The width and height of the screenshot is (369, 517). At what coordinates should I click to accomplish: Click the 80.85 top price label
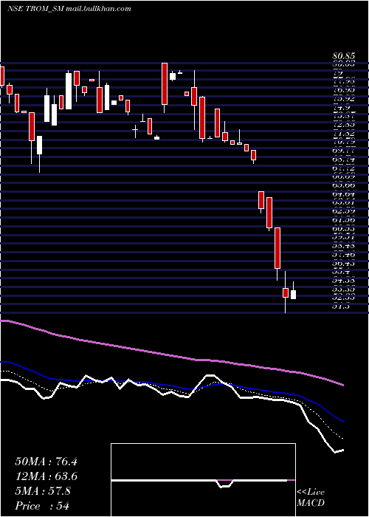coord(343,56)
